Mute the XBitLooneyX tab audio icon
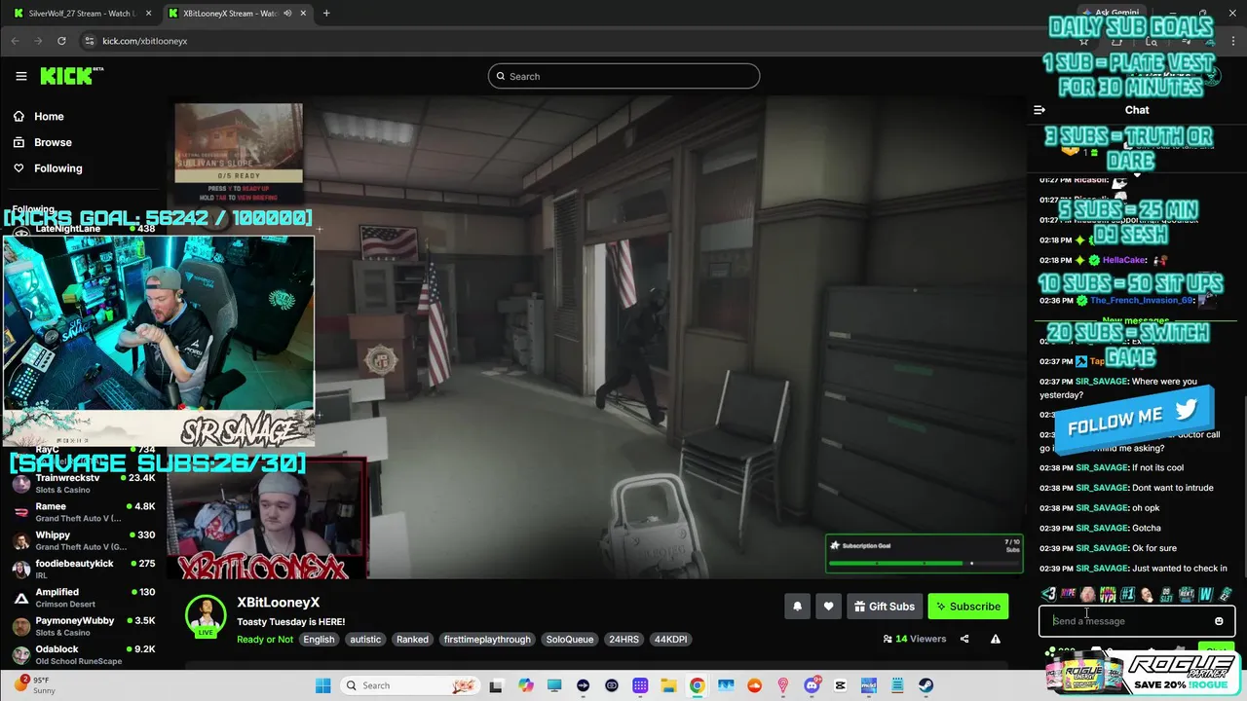 click(x=287, y=14)
